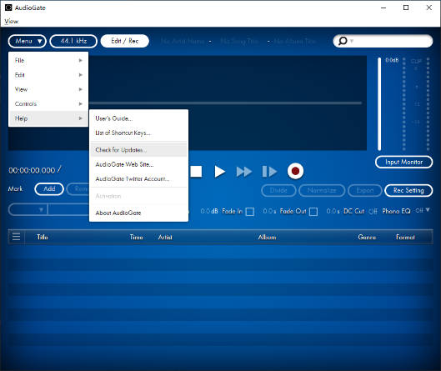Click the AudioGate app icon in title bar
Image resolution: width=441 pixels, height=371 pixels.
pos(8,8)
